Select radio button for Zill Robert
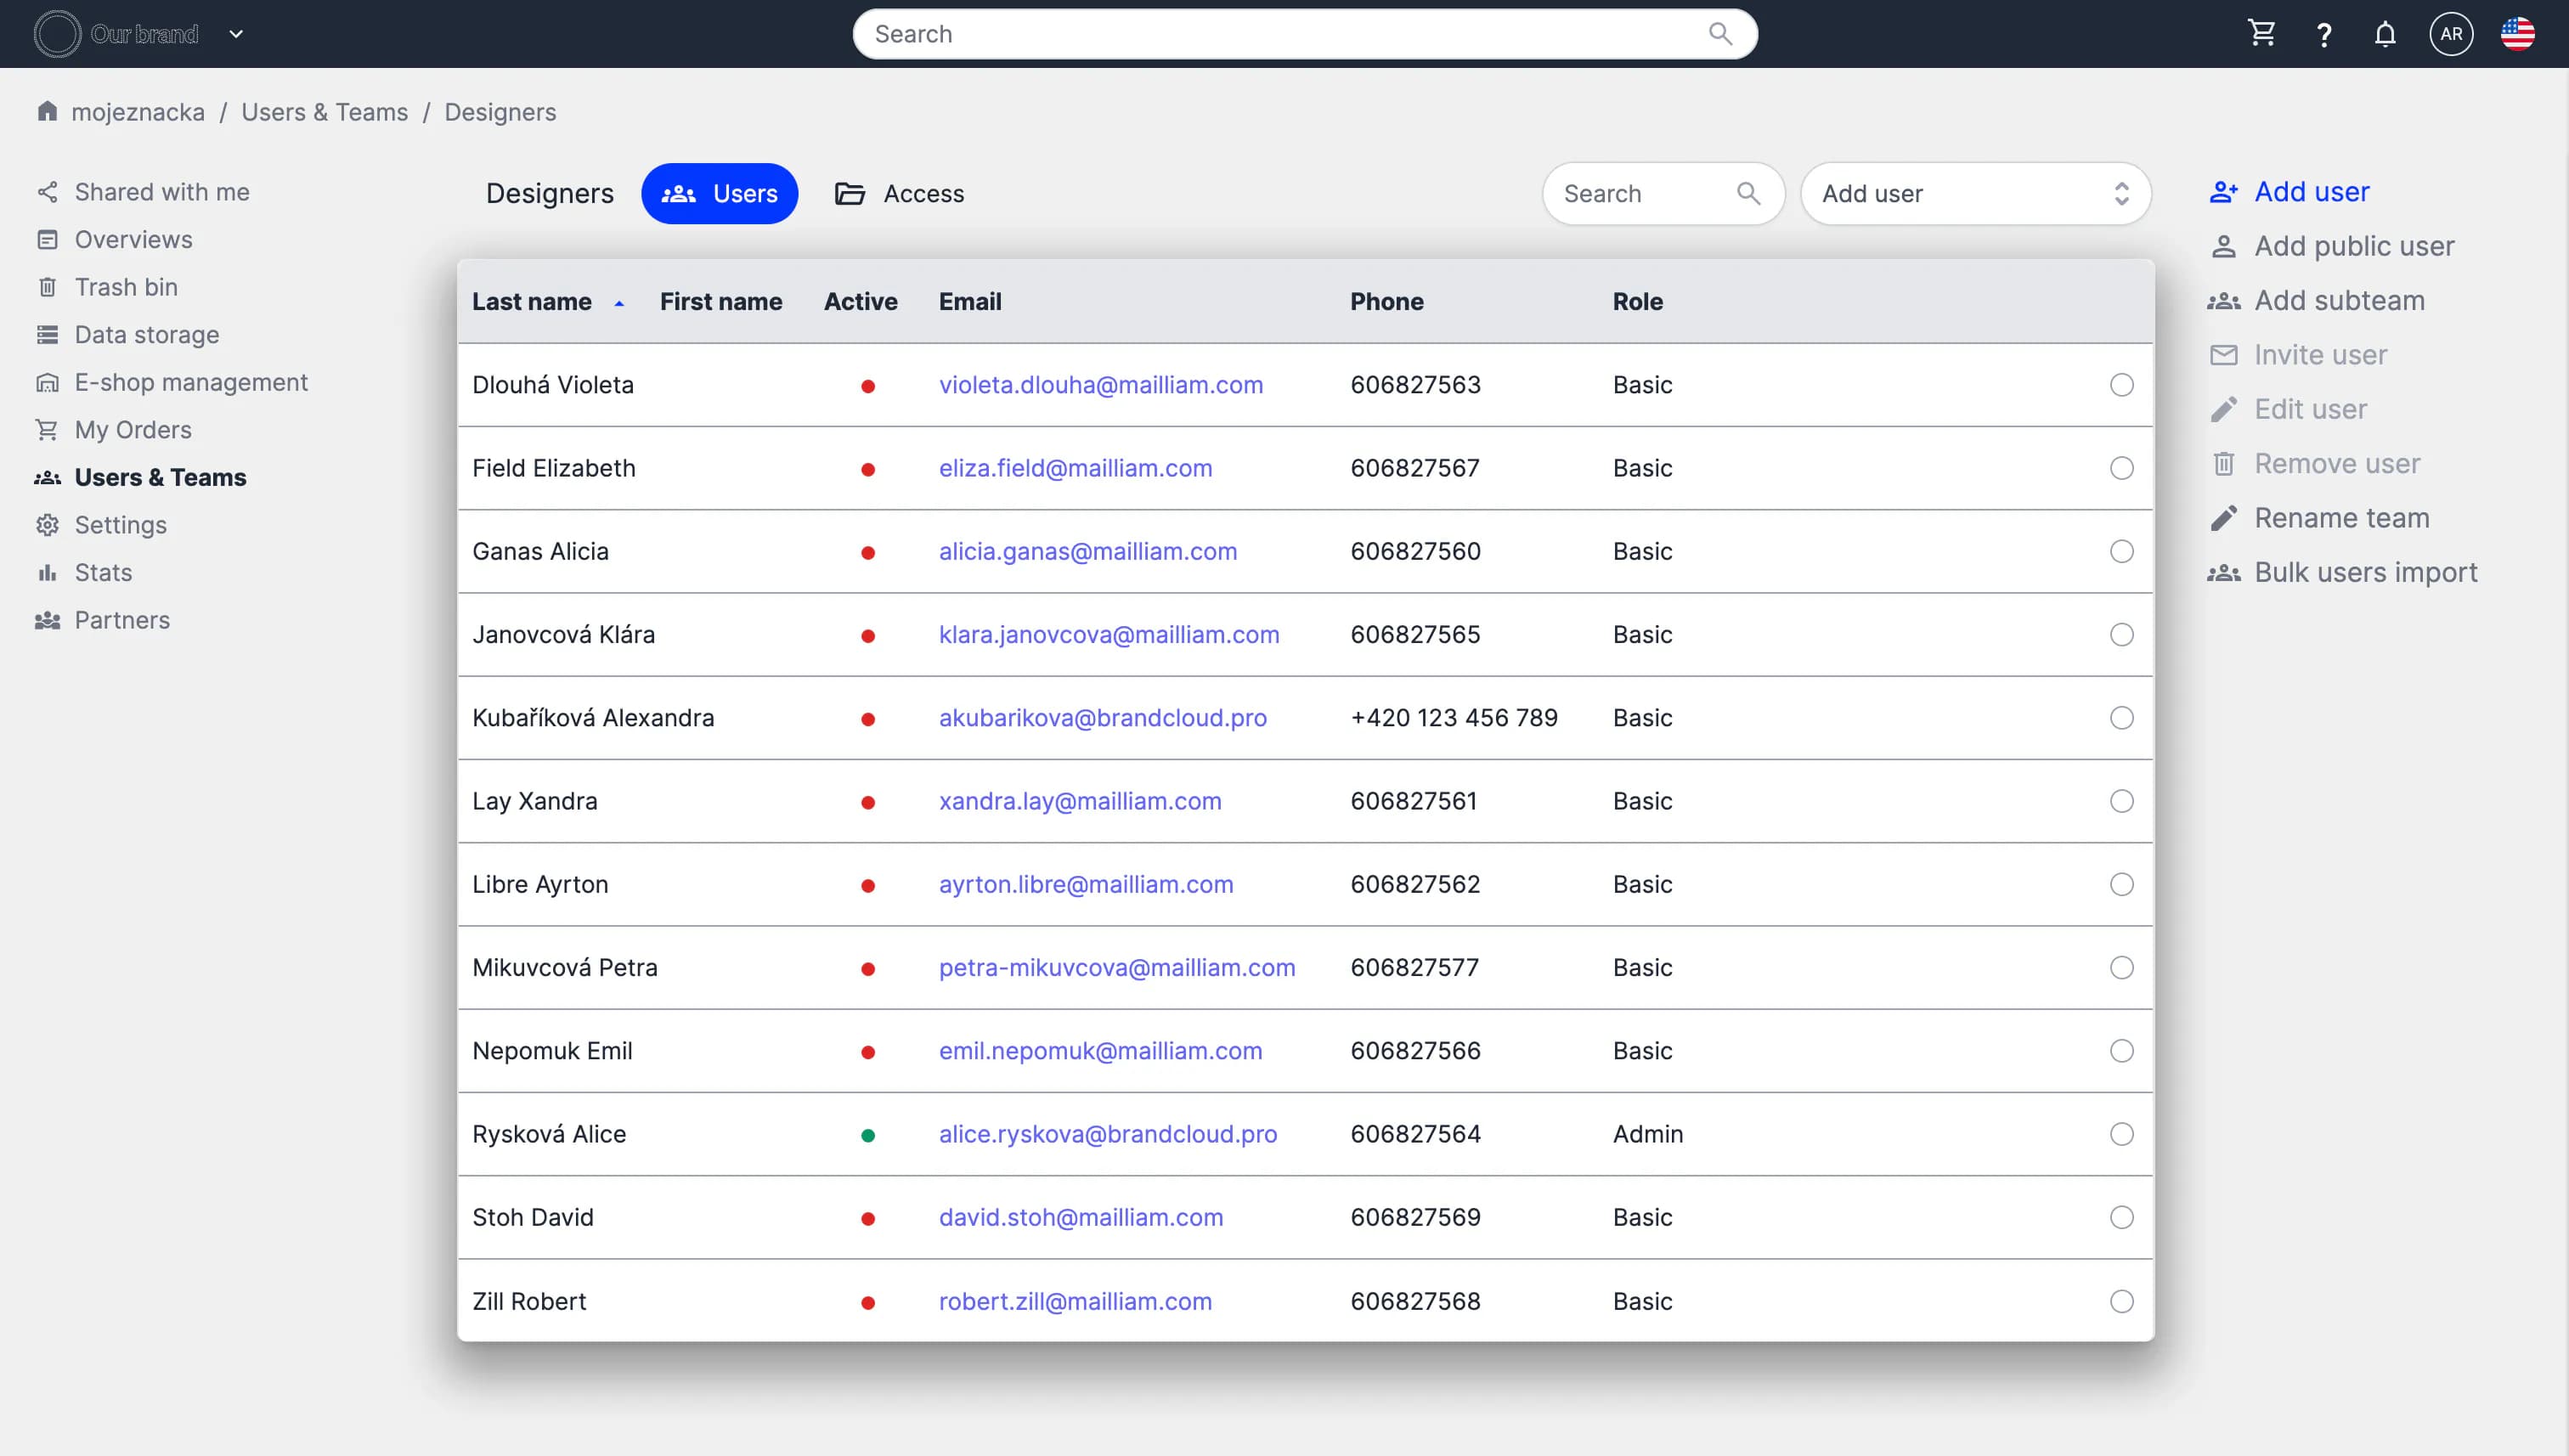This screenshot has width=2569, height=1456. [x=2121, y=1301]
